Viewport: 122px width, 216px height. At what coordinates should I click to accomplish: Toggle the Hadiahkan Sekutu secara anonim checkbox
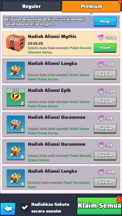25,208
